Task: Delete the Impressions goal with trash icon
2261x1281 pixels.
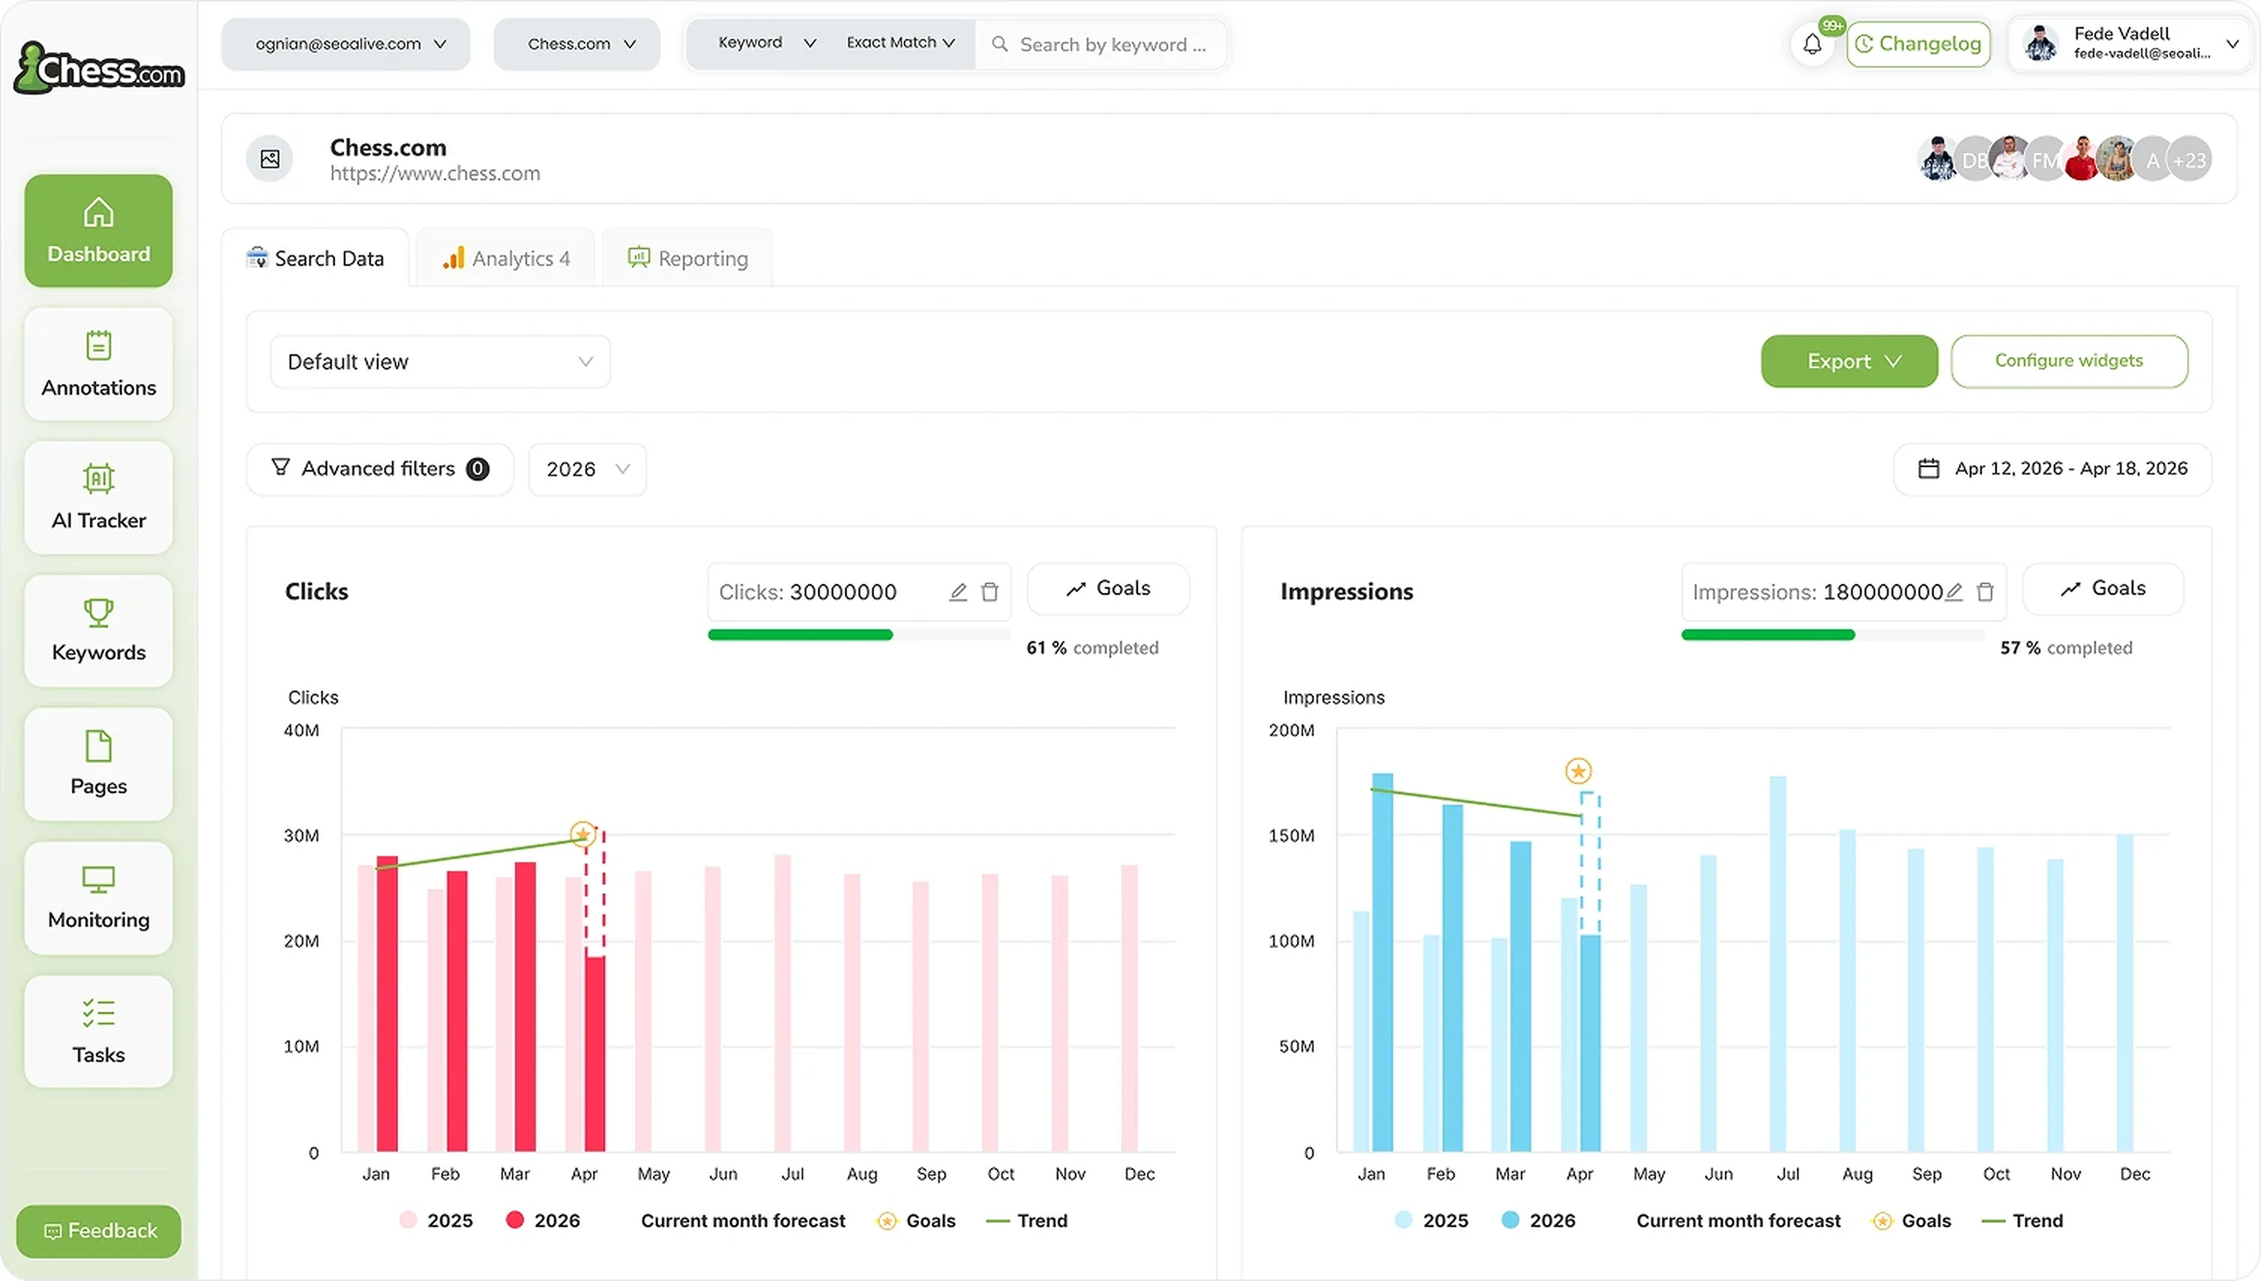Action: (x=1985, y=592)
